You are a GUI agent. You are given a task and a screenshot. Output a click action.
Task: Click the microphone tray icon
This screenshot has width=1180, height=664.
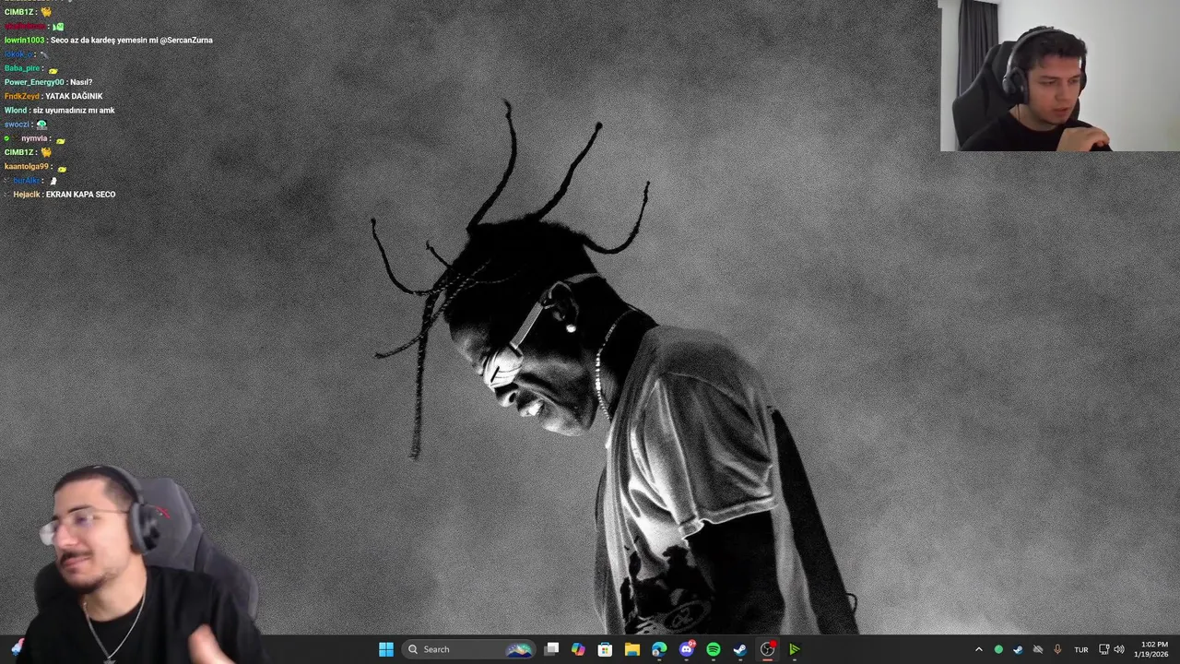pos(1057,649)
